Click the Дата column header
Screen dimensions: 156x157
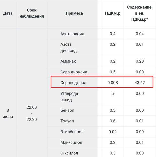8,13
